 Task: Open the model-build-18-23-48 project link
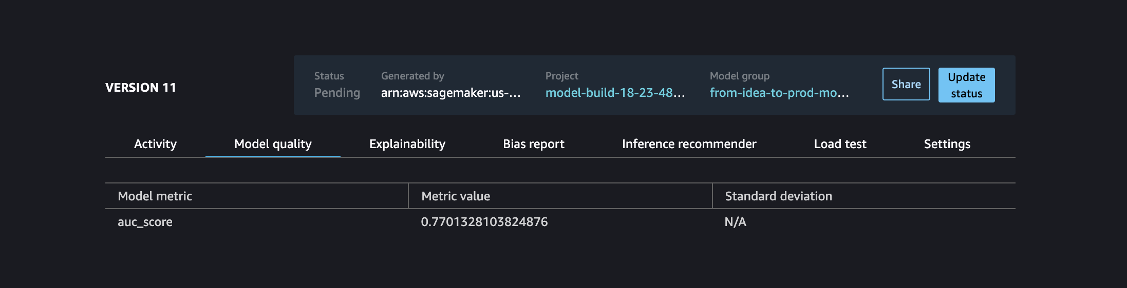(615, 93)
